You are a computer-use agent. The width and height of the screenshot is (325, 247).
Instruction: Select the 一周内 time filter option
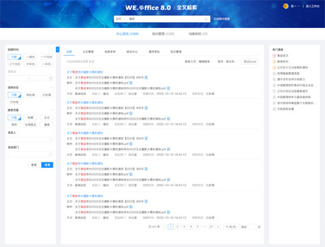31,57
